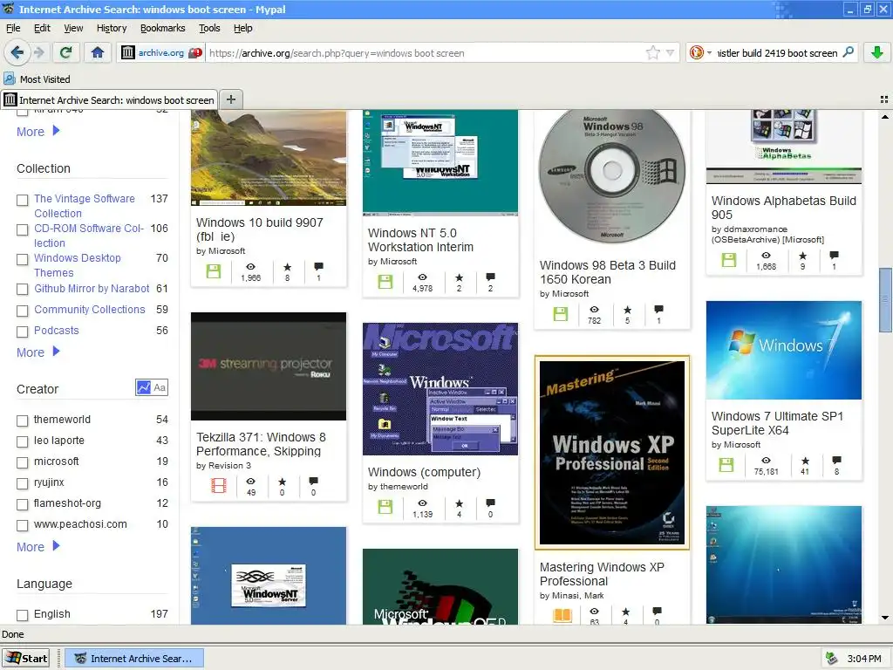893x670 pixels.
Task: Check the microsoft creator filter
Action: click(x=22, y=462)
